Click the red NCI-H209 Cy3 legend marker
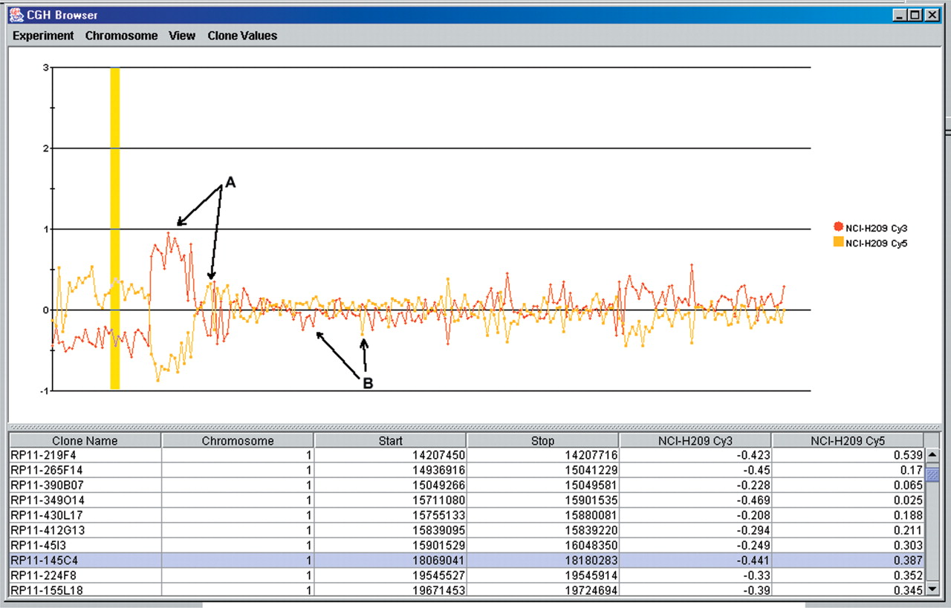The width and height of the screenshot is (951, 608). point(839,227)
